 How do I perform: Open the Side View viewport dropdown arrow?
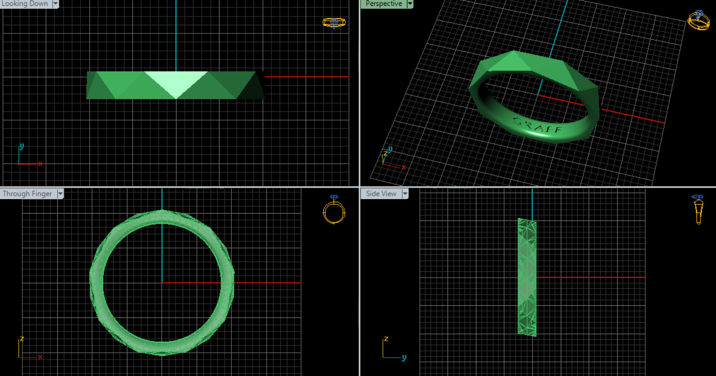point(405,194)
